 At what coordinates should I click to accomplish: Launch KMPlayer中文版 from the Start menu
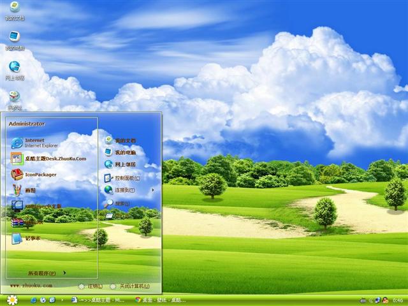[x=36, y=206]
